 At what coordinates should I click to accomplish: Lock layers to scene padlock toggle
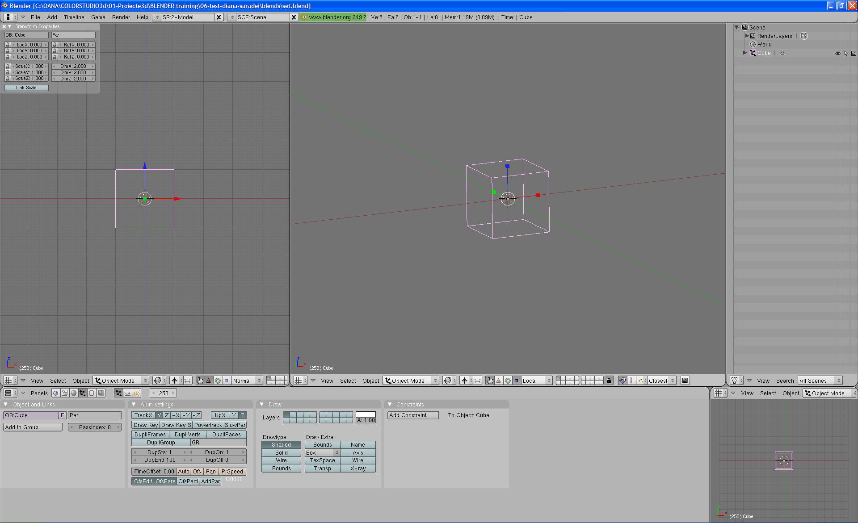(609, 381)
